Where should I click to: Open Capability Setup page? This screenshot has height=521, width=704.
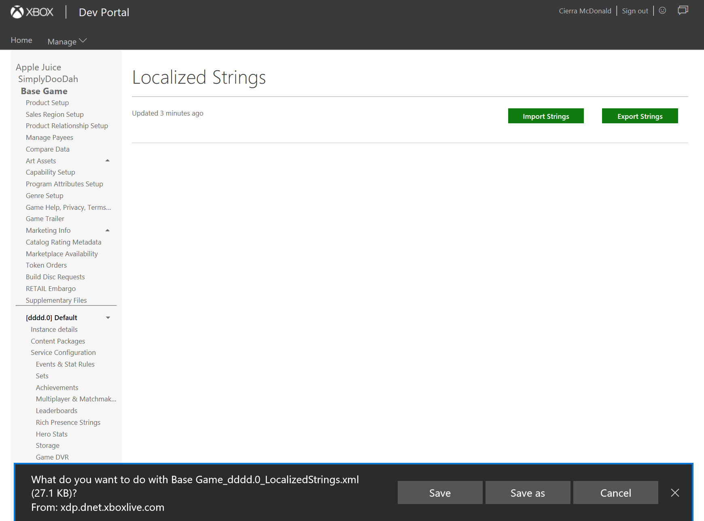tap(51, 172)
